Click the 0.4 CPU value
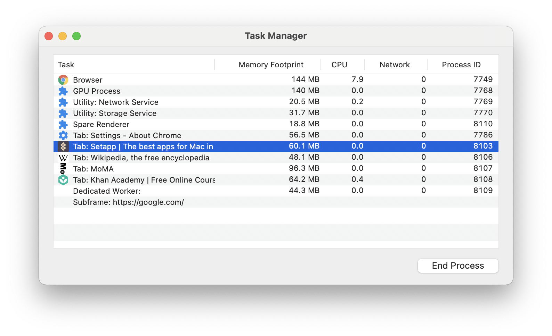Viewport: 552px width, 336px height. coord(357,179)
